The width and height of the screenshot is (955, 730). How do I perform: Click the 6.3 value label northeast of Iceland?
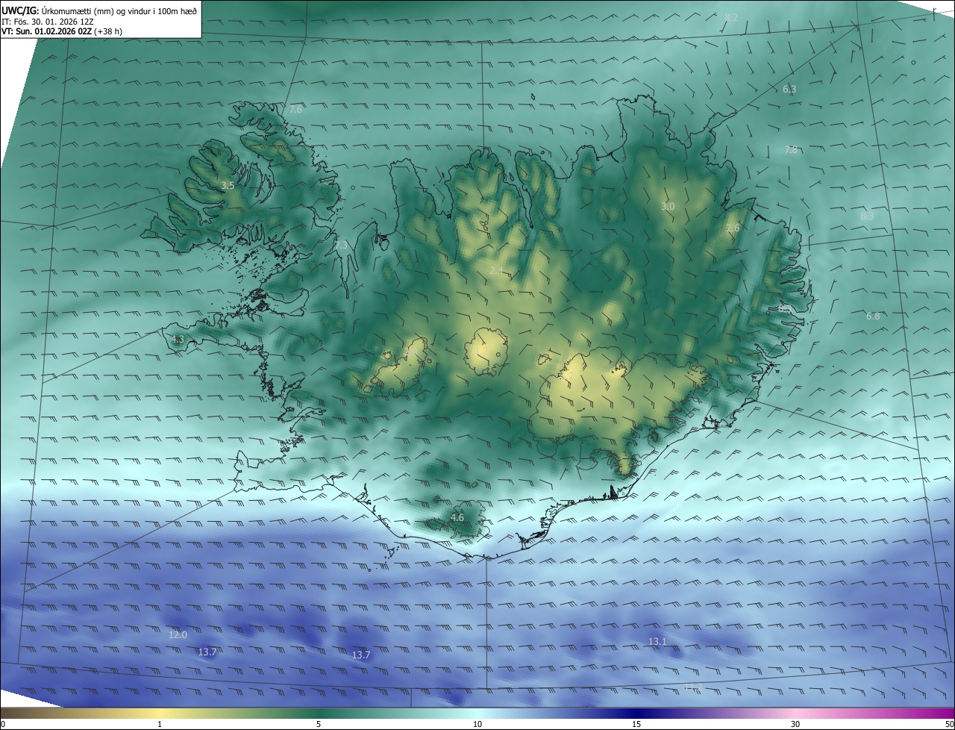[x=789, y=89]
